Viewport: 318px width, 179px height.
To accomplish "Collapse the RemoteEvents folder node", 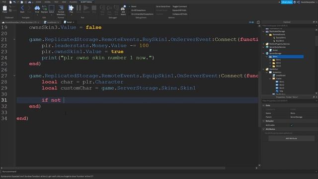I will [267, 34].
